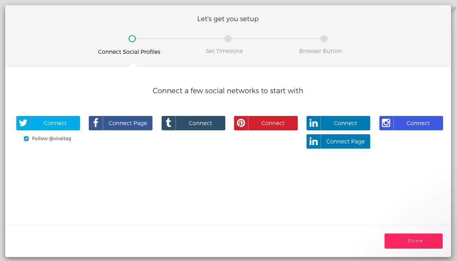This screenshot has width=457, height=261.
Task: Click the Facebook f icon
Action: tap(96, 123)
